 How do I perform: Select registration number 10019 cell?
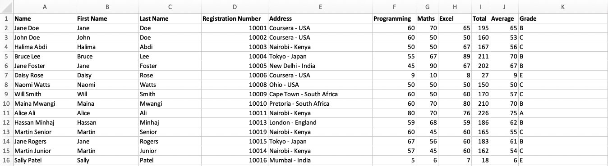point(235,132)
